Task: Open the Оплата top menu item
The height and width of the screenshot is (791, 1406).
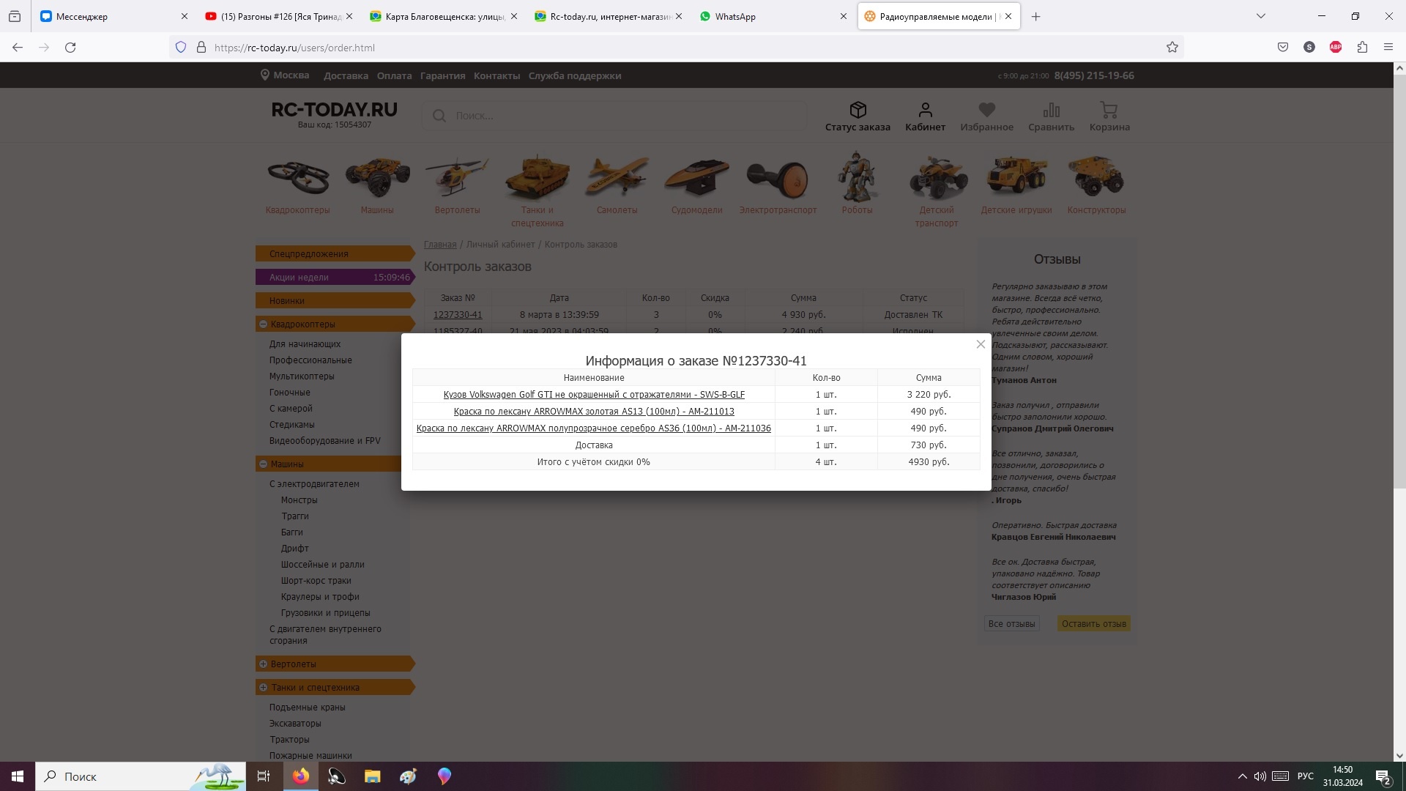Action: 394,75
